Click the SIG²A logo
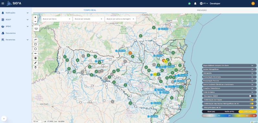Viewport: 258px width, 123px height. click(14, 4)
